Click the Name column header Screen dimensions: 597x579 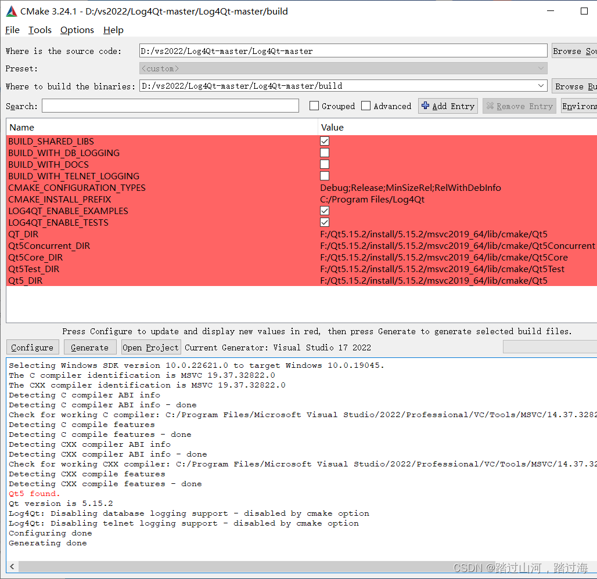(x=21, y=128)
